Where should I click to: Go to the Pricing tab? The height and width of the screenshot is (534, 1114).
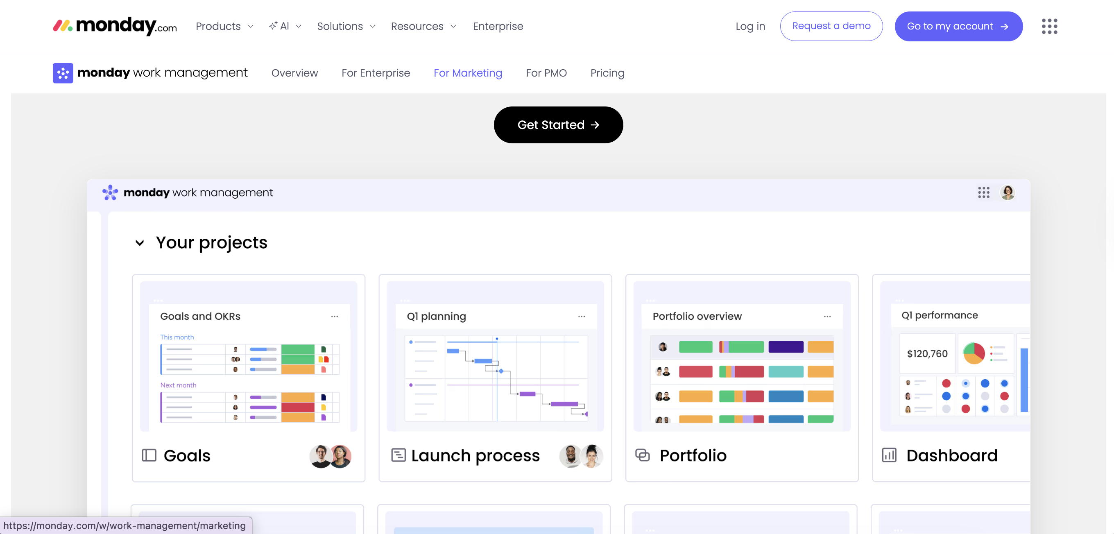(607, 73)
